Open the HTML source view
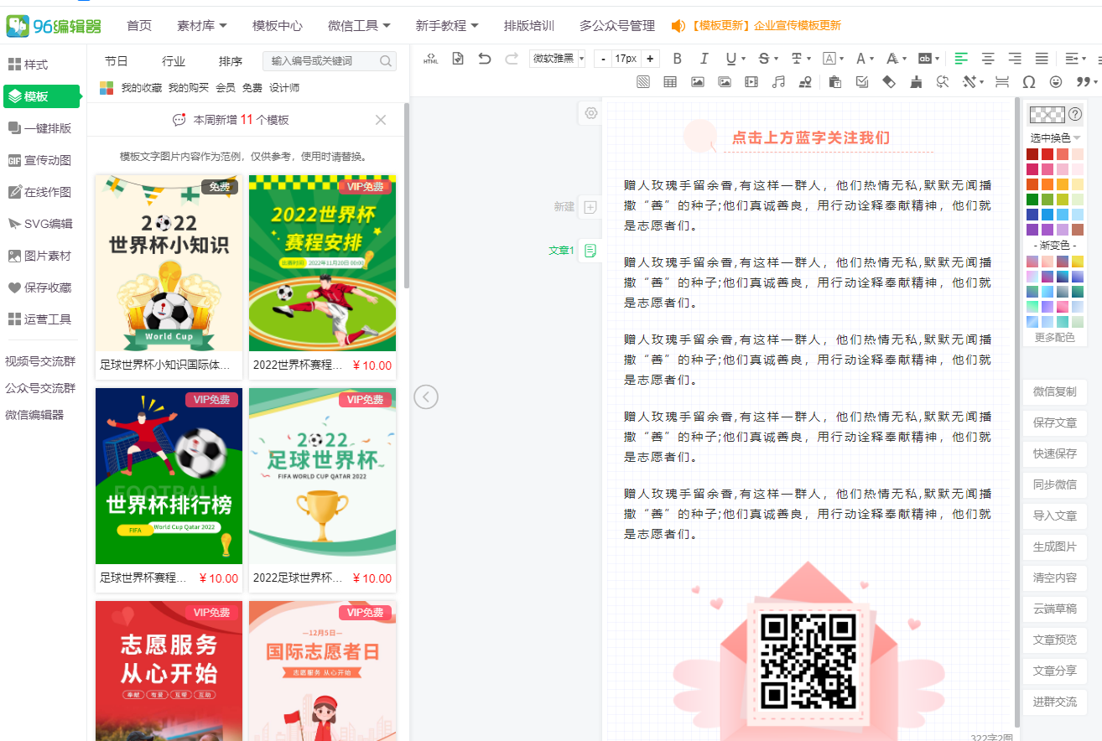This screenshot has width=1102, height=741. [x=431, y=59]
